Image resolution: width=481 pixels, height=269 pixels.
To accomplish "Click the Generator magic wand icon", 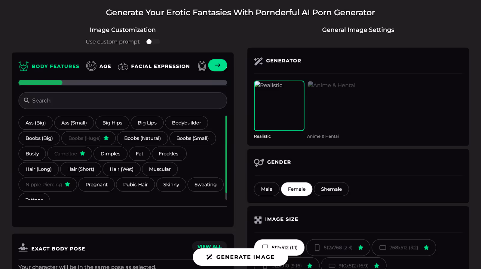I will (x=258, y=61).
